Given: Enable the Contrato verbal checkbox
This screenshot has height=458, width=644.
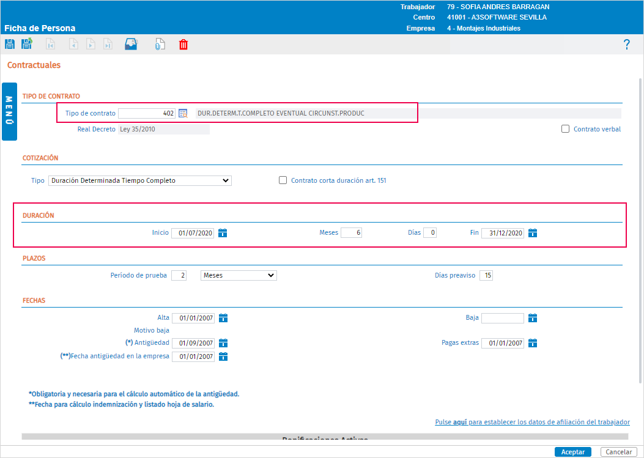Looking at the screenshot, I should [x=566, y=129].
